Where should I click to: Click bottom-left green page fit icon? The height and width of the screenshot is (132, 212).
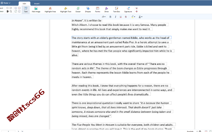pyautogui.click(x=16, y=12)
